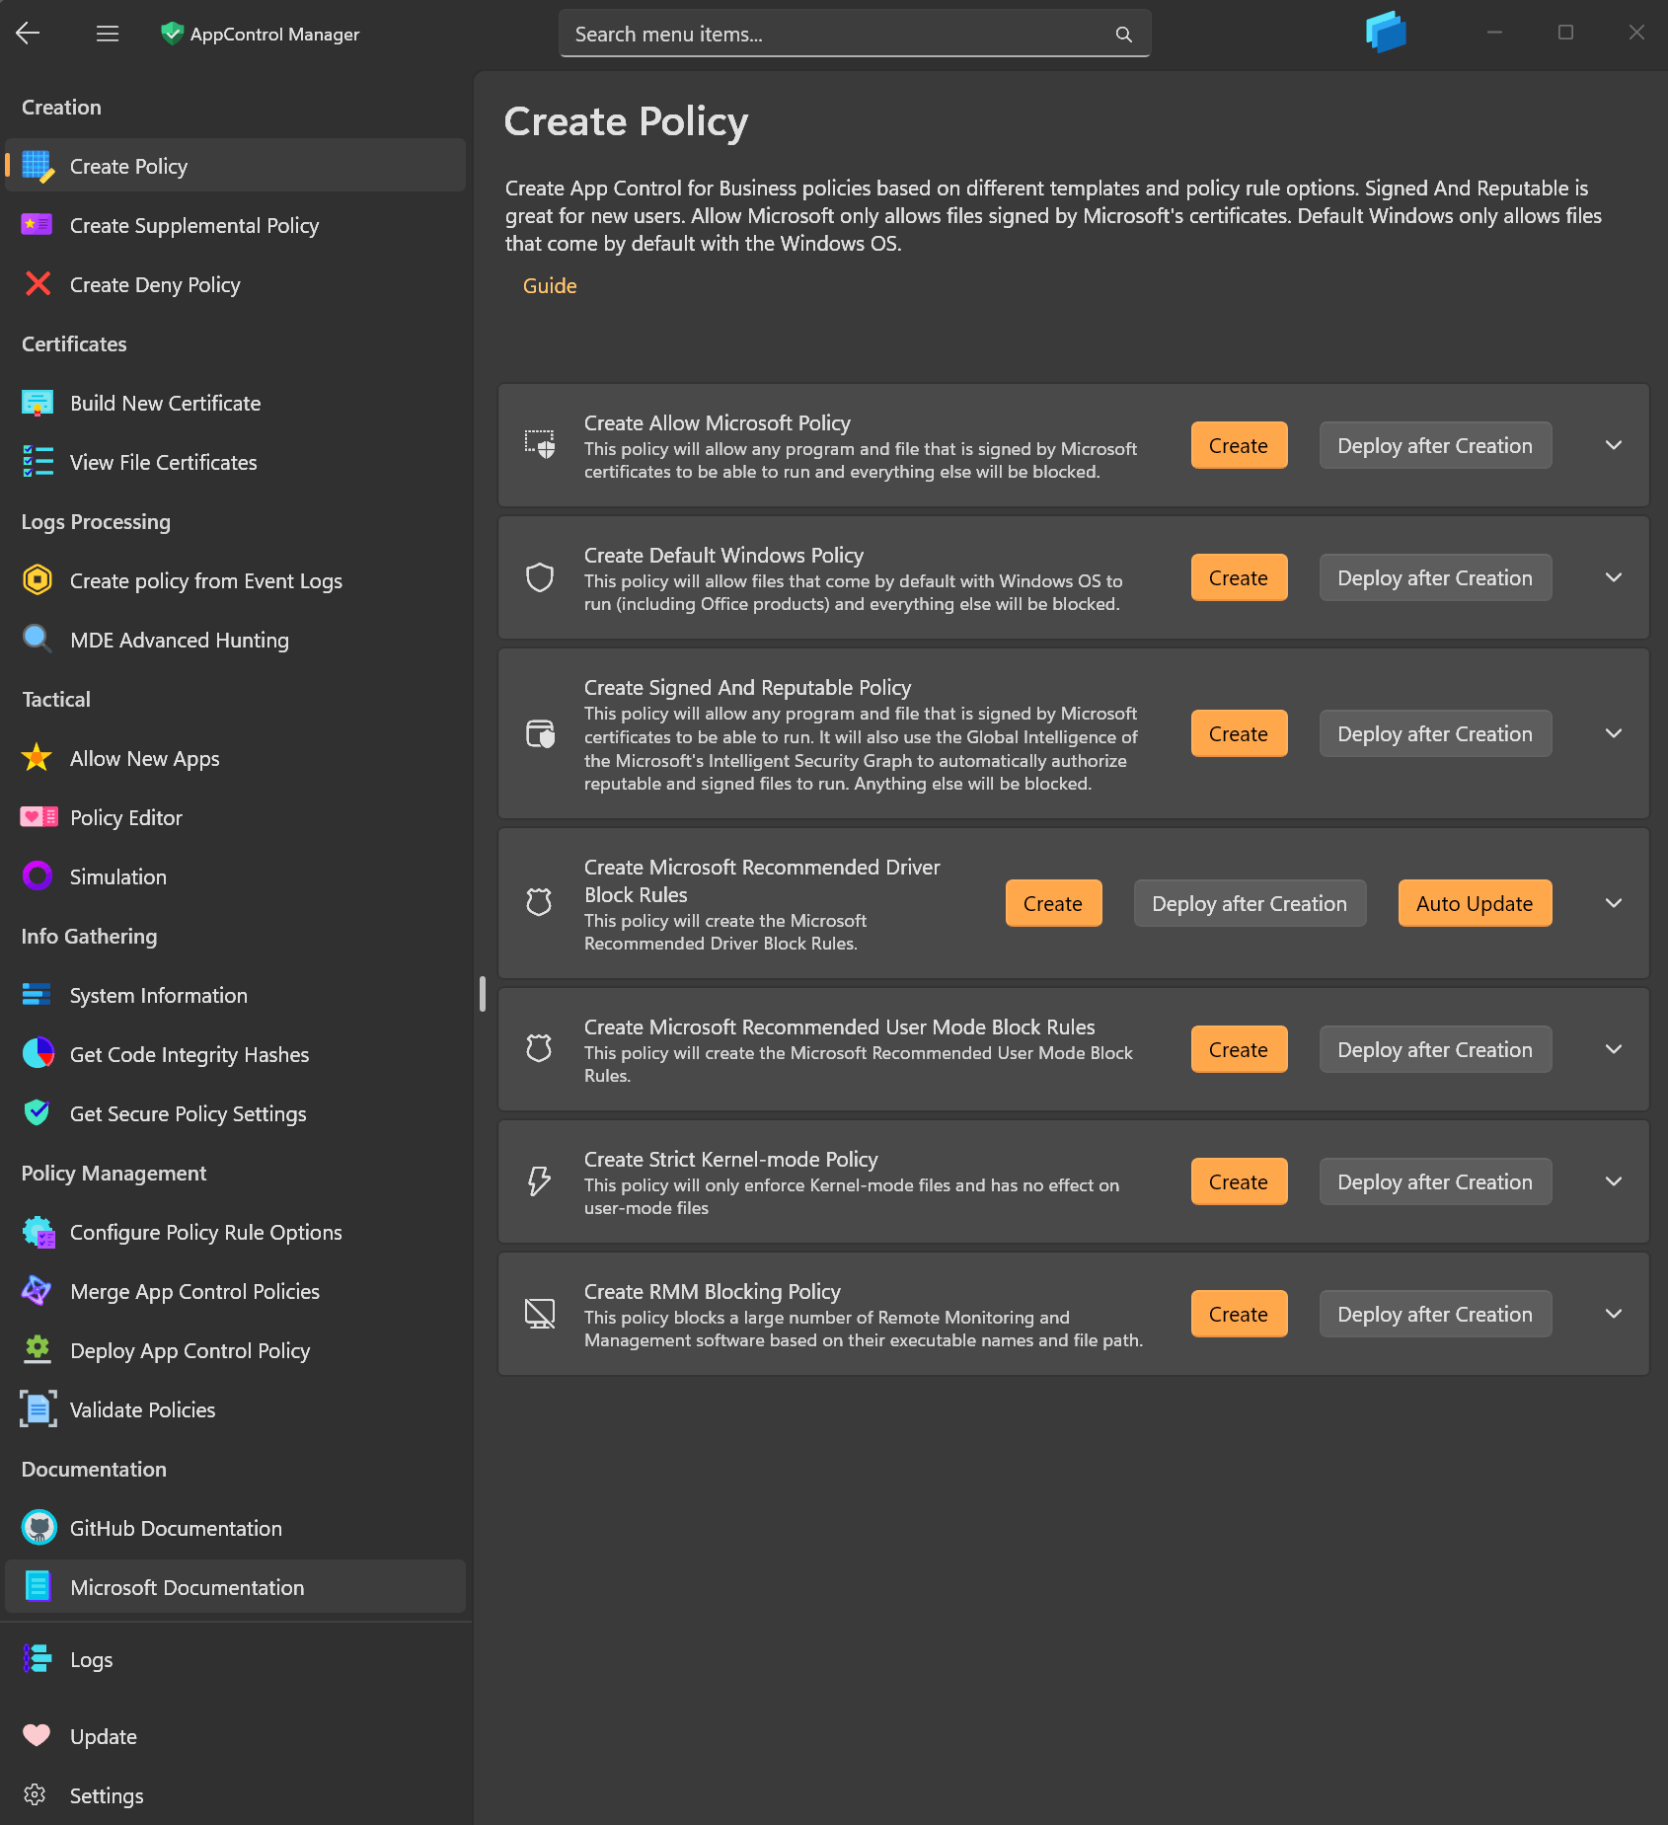Open Allow New Apps star icon
The height and width of the screenshot is (1825, 1668).
(x=37, y=758)
